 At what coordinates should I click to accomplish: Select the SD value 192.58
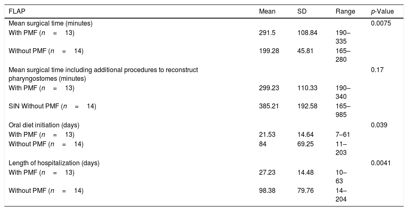307,107
